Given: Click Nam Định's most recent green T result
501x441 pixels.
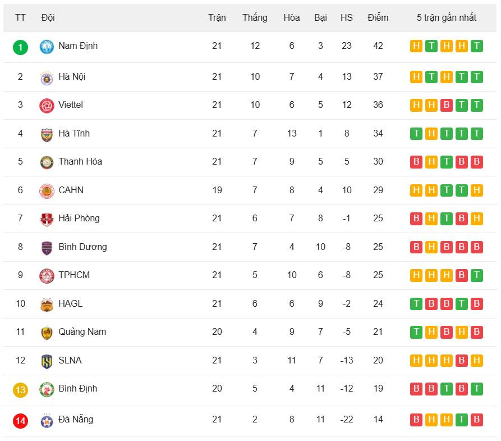Looking at the screenshot, I should tap(476, 46).
